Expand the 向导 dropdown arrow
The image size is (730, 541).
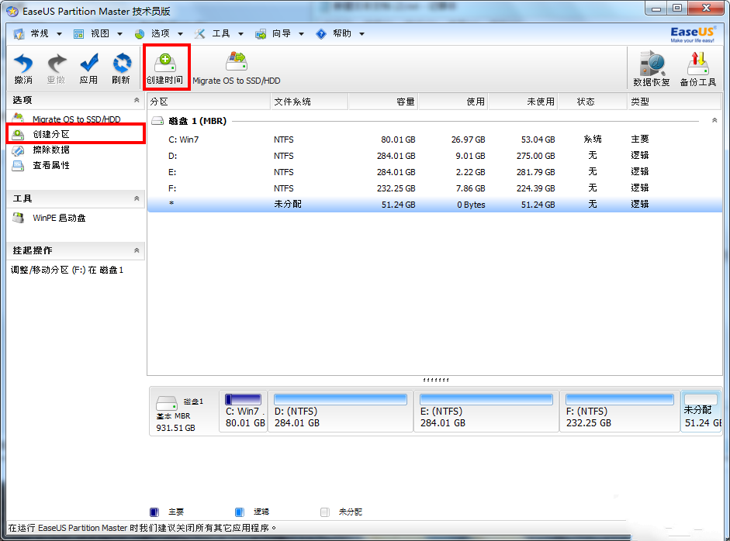(x=301, y=34)
